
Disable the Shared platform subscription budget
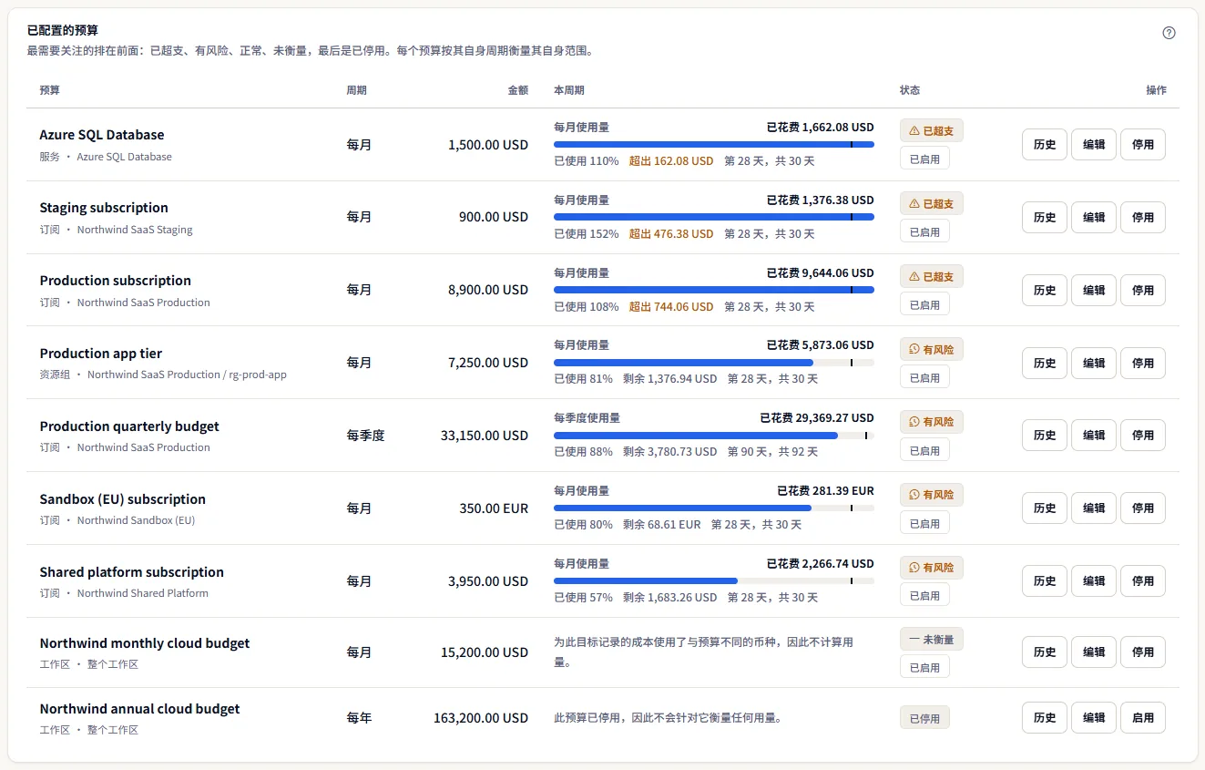click(1143, 580)
